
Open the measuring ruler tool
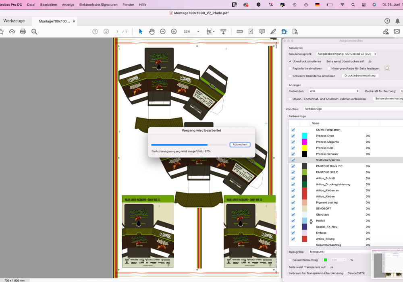coord(239,31)
